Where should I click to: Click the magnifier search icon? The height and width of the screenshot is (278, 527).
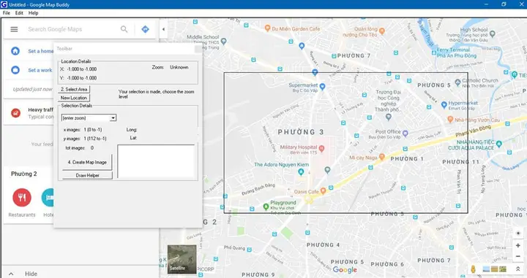(124, 29)
